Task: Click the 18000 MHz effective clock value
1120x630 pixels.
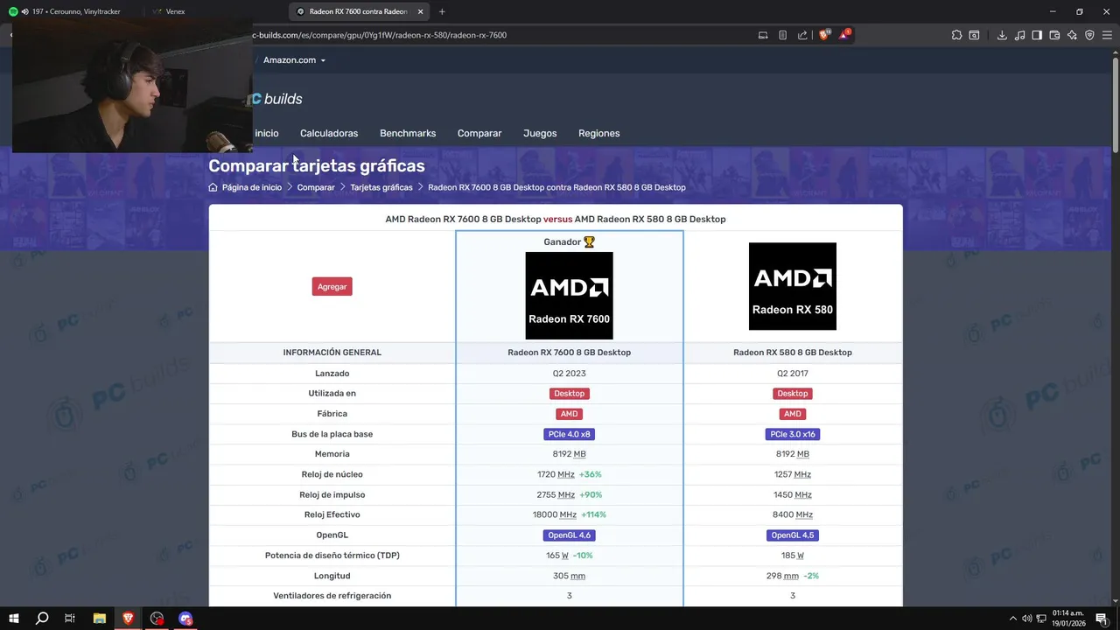Action: tap(554, 514)
